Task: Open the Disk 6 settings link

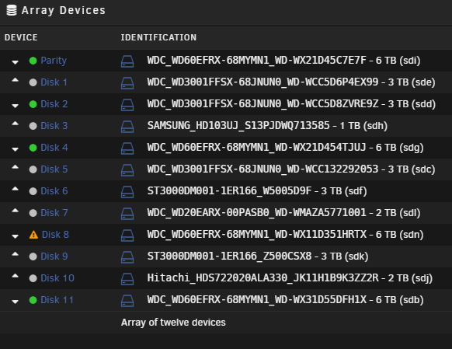Action: [54, 191]
